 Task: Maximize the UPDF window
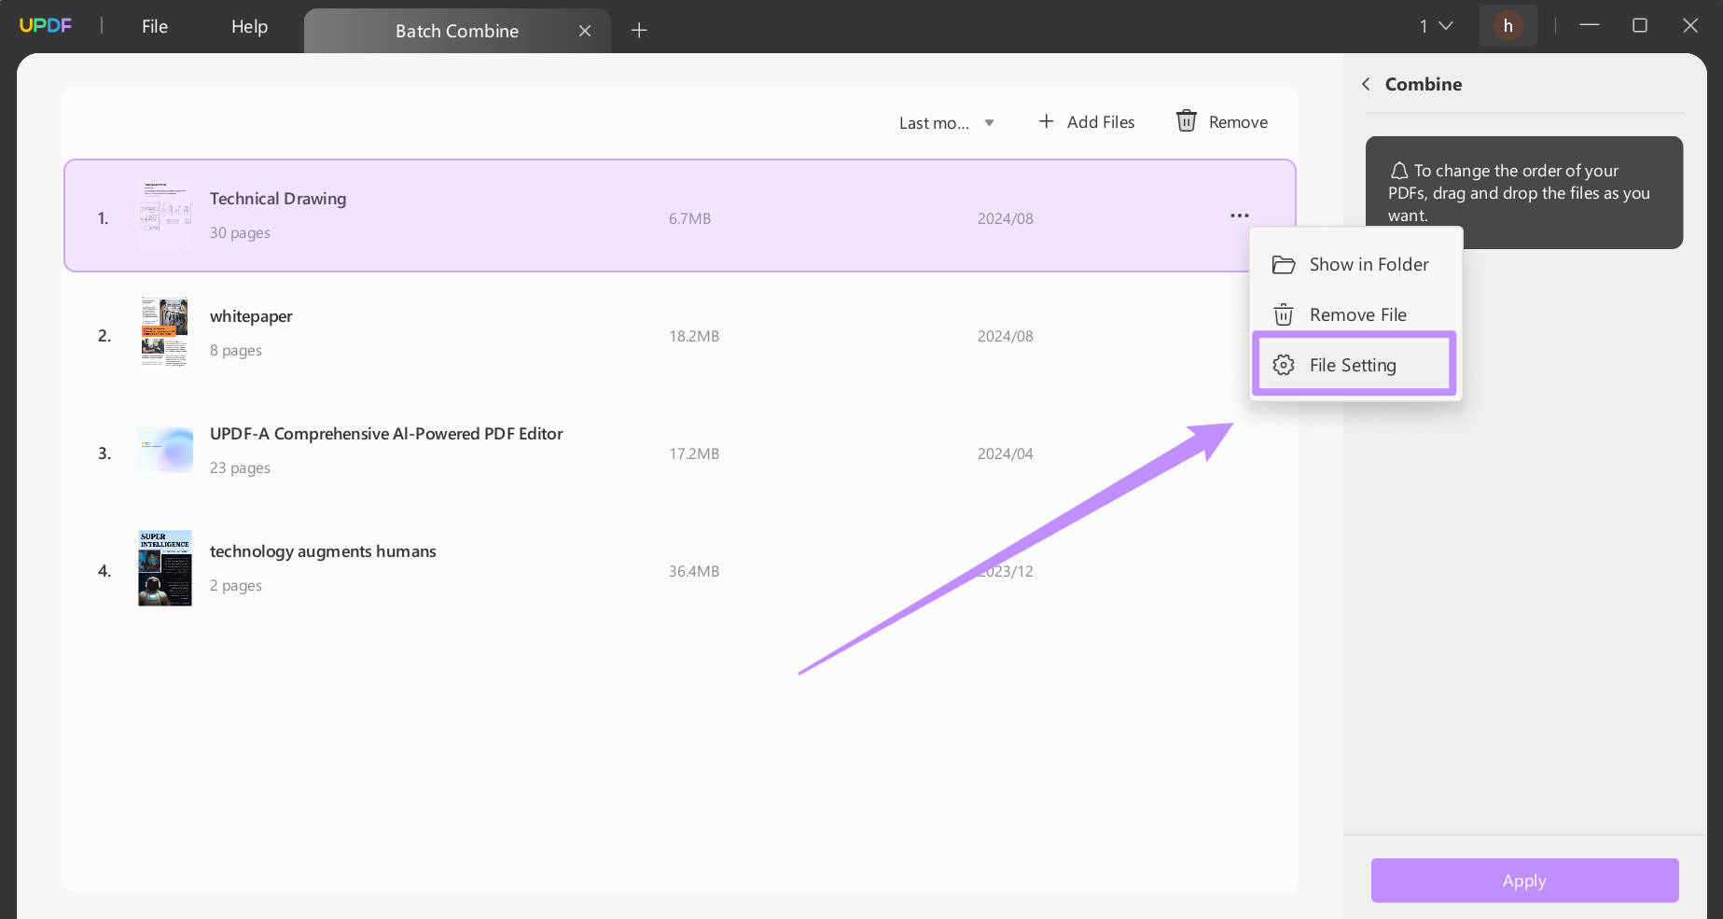coord(1640,26)
